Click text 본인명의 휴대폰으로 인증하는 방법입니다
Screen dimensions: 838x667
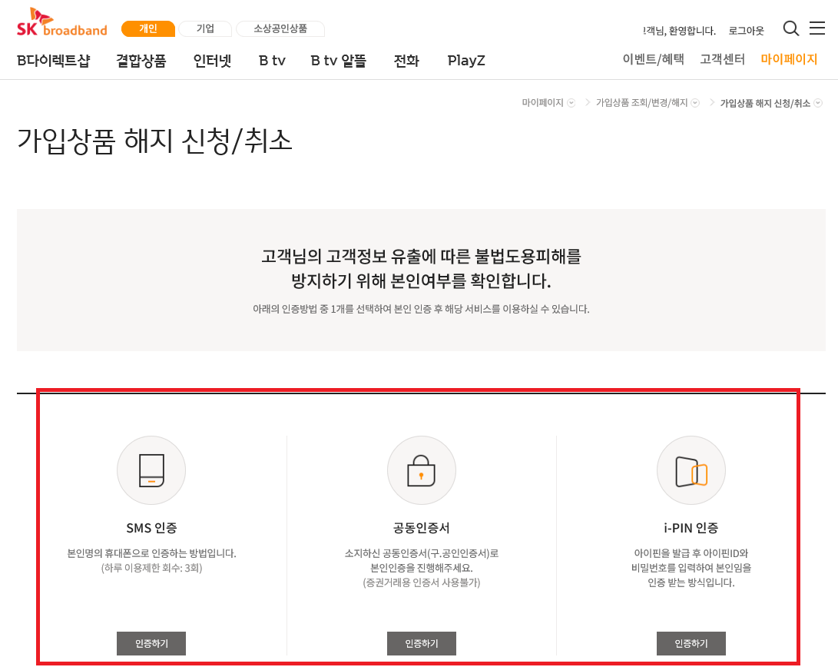[151, 553]
